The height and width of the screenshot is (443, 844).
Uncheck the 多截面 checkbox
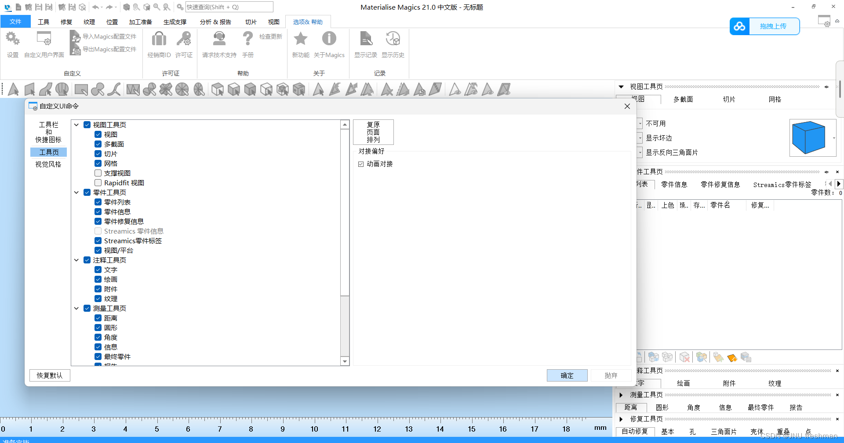pos(98,144)
